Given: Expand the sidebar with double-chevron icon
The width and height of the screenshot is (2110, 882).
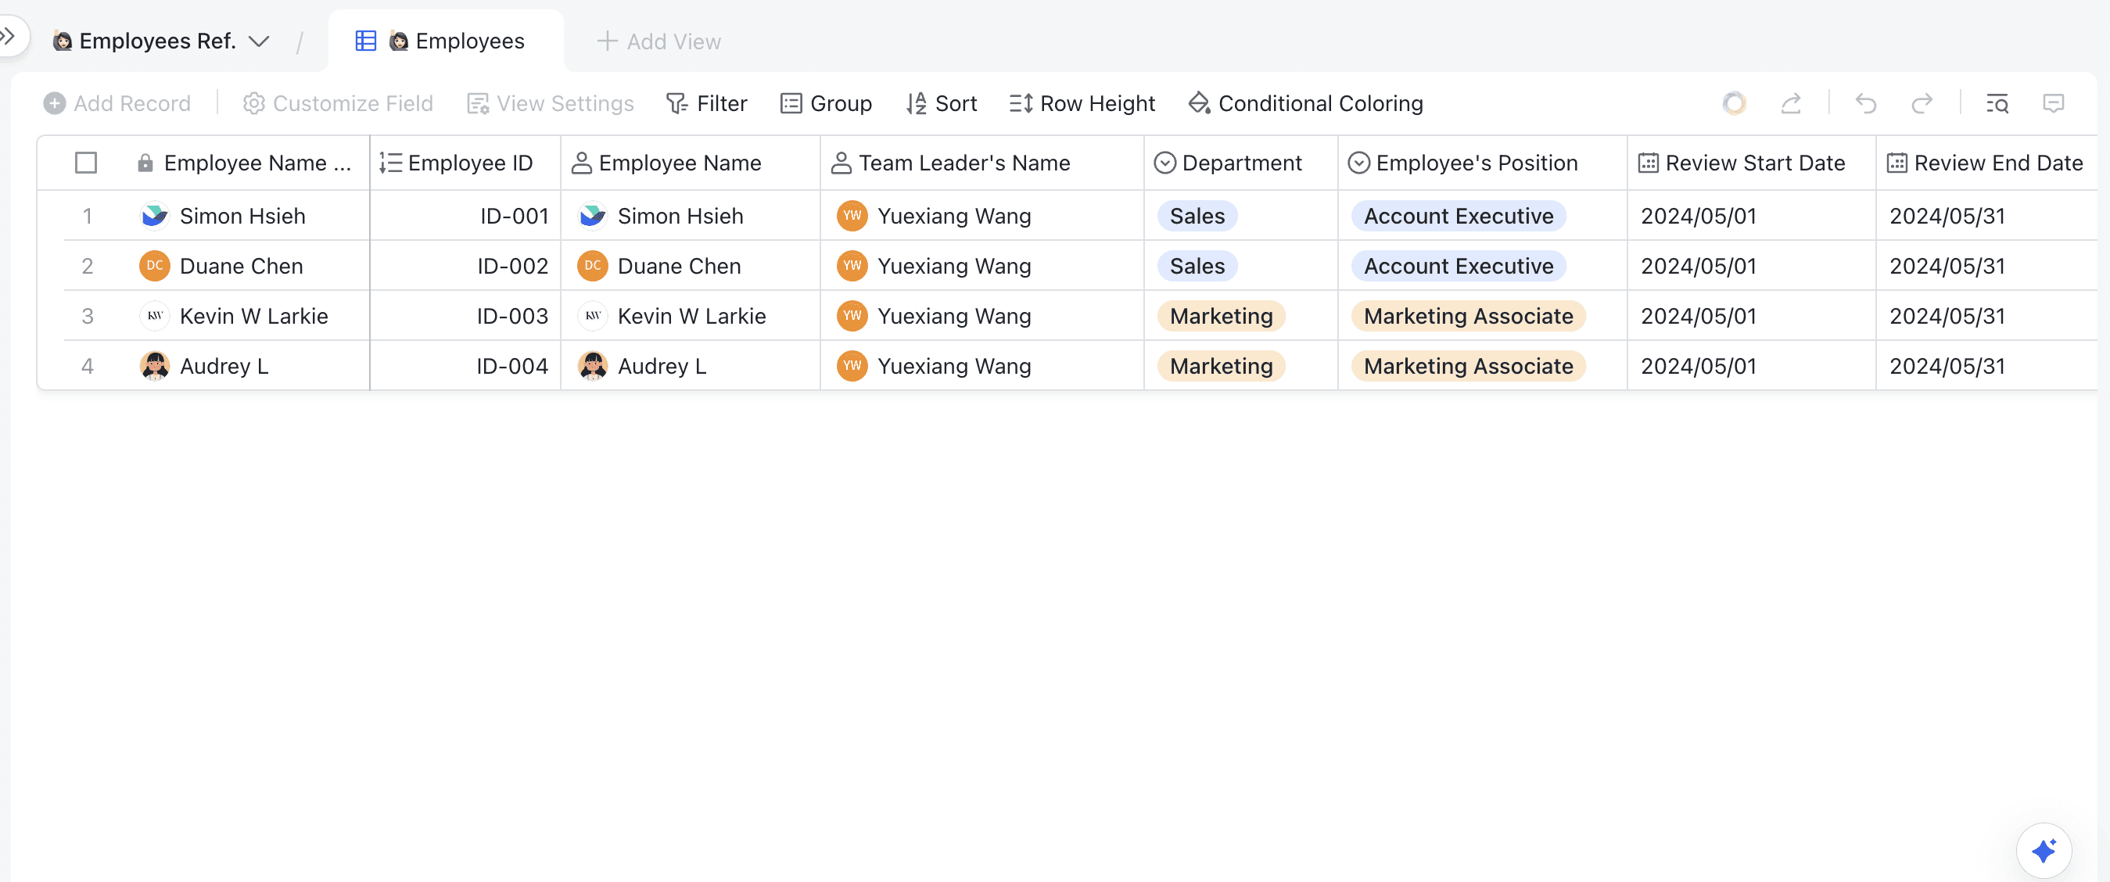Looking at the screenshot, I should click(x=8, y=36).
